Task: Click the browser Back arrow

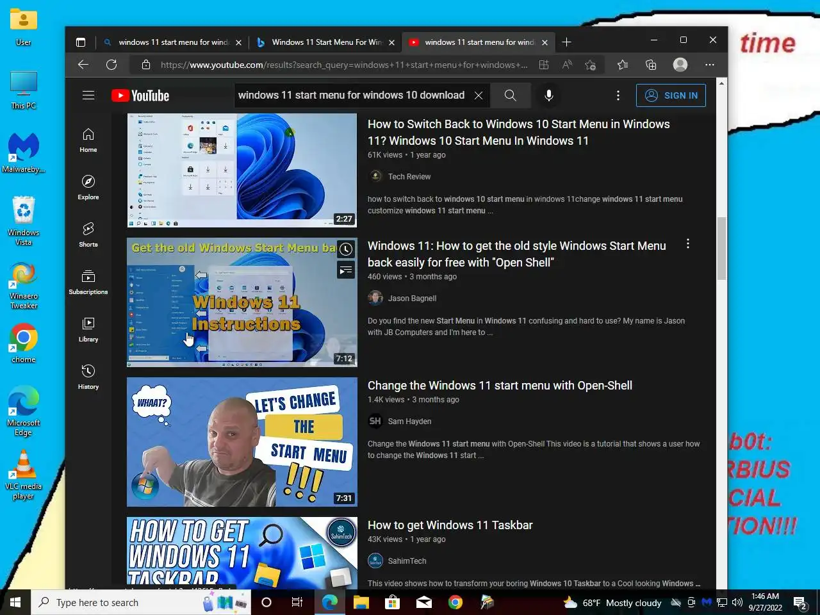Action: [x=83, y=65]
